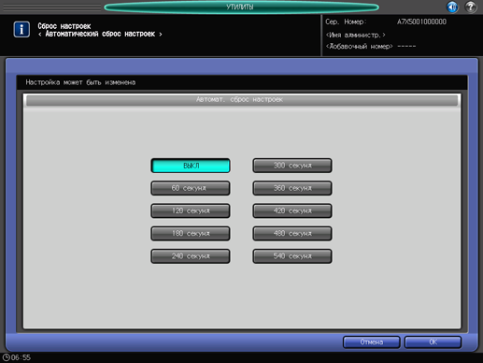Select the 60 секунд option
Screen dimensions: 483x363
(191, 188)
